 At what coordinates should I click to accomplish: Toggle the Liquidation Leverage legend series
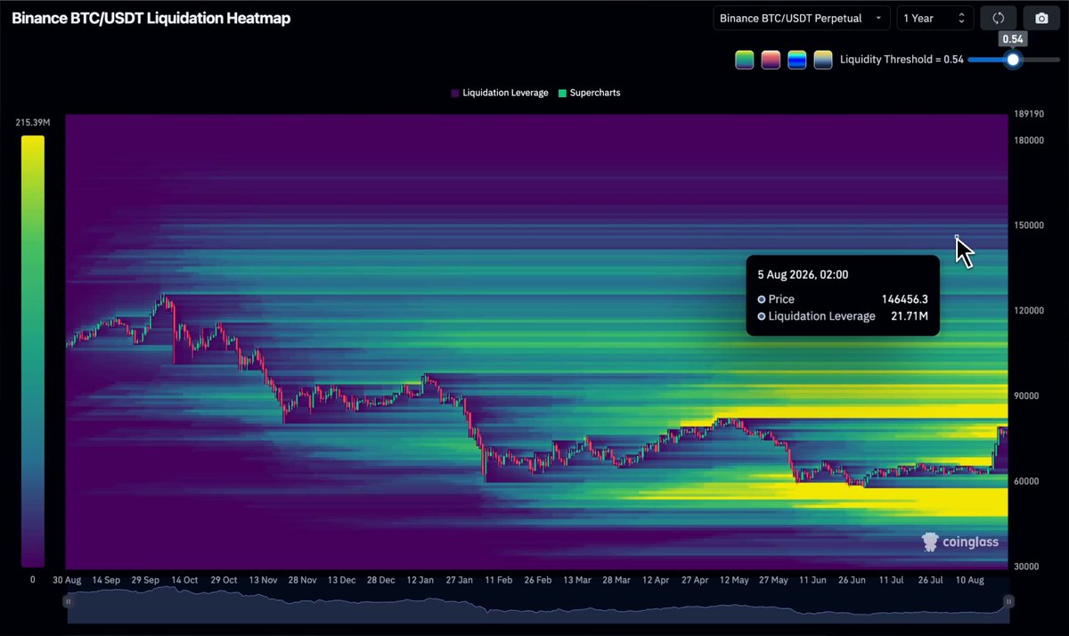point(500,93)
